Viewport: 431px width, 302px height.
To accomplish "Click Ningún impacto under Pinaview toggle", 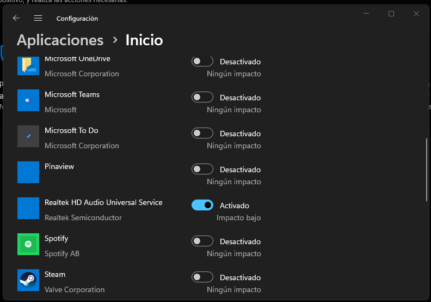I will click(234, 182).
